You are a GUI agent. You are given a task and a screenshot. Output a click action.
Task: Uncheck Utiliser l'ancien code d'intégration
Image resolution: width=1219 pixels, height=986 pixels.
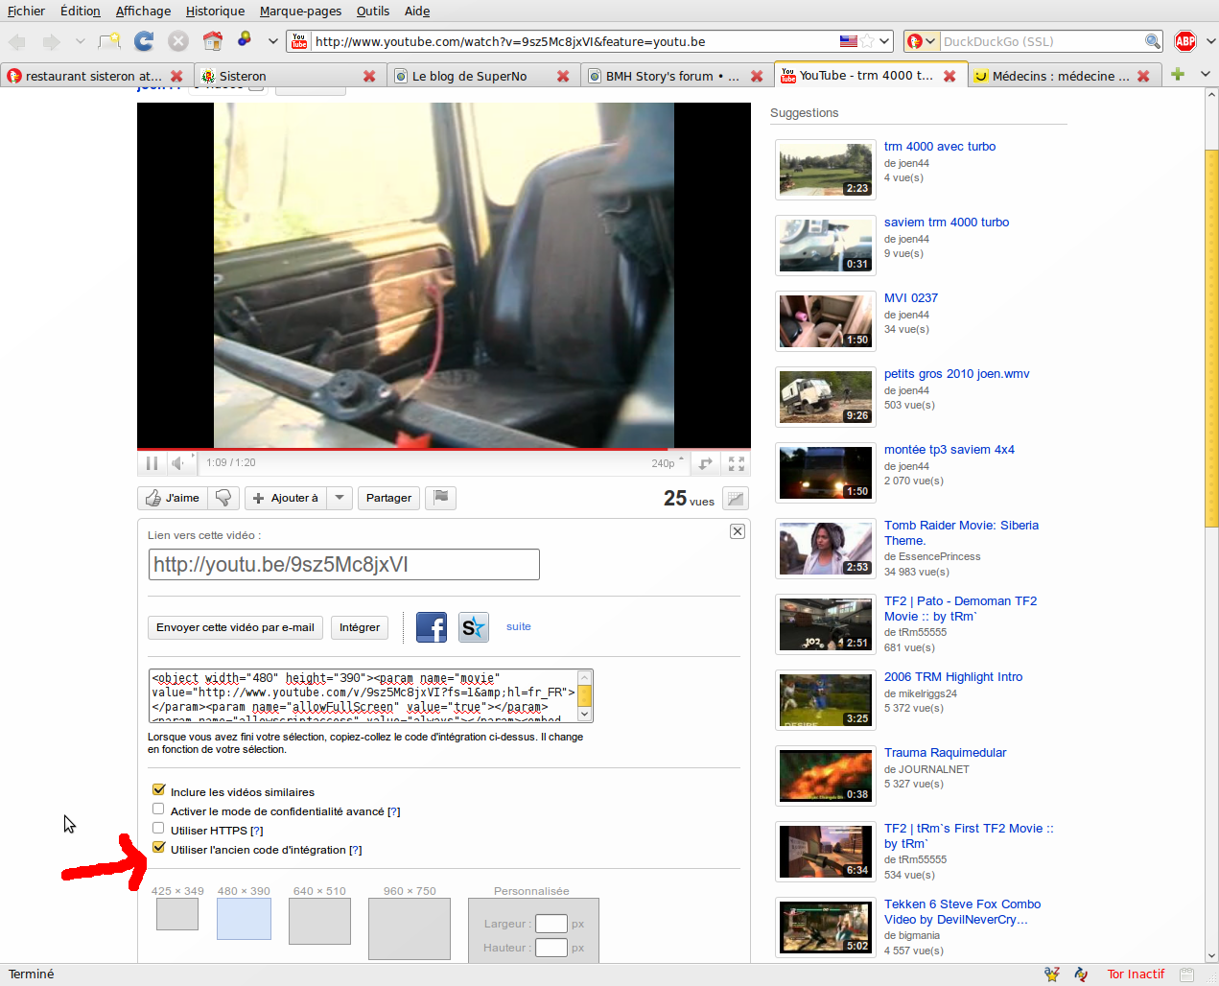click(x=159, y=848)
